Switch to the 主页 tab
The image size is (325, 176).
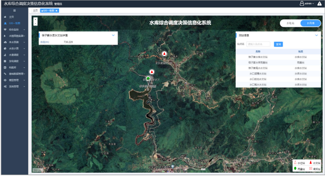click(x=36, y=11)
